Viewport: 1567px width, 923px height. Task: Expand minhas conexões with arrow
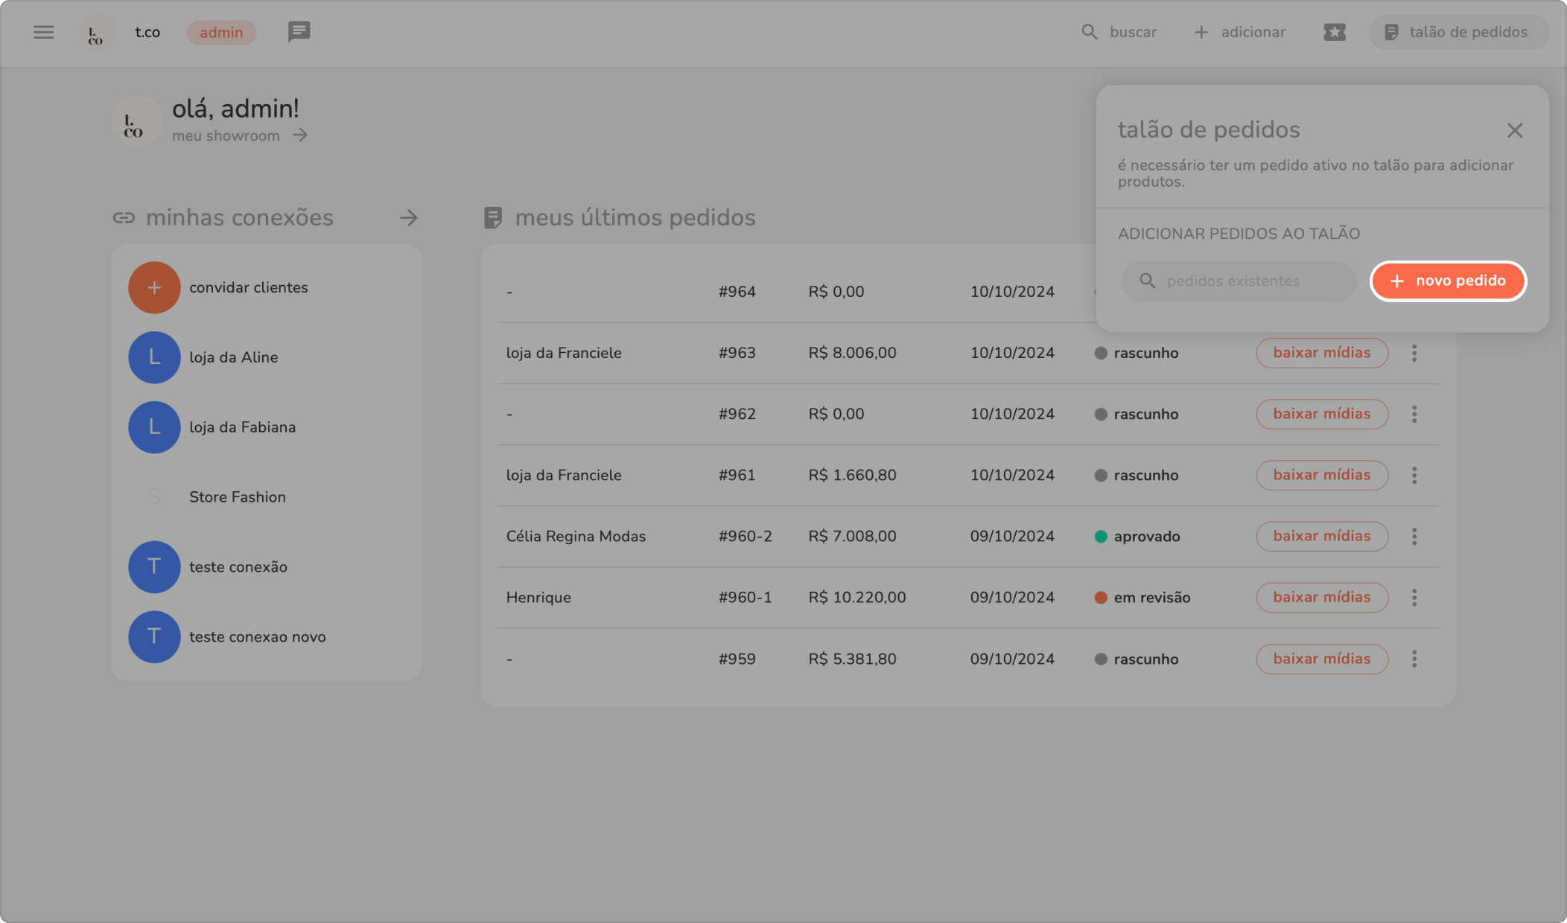point(408,218)
